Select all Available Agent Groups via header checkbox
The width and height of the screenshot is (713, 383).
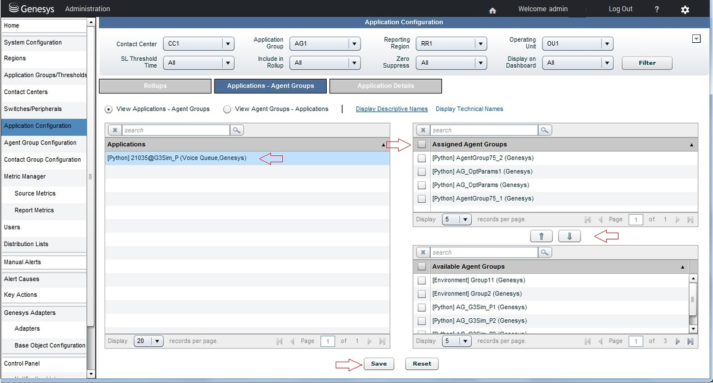[x=422, y=267]
